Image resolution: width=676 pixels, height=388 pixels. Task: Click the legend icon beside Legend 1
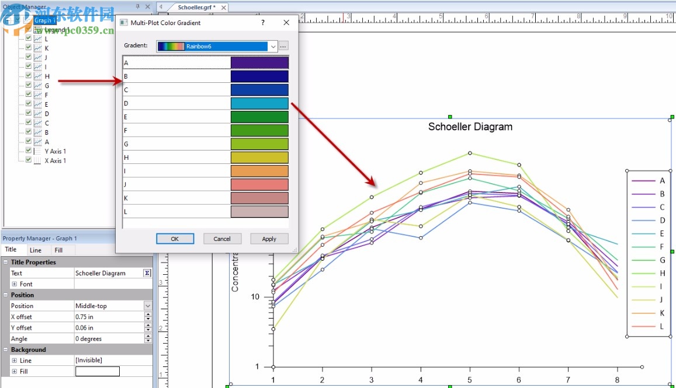(39, 29)
